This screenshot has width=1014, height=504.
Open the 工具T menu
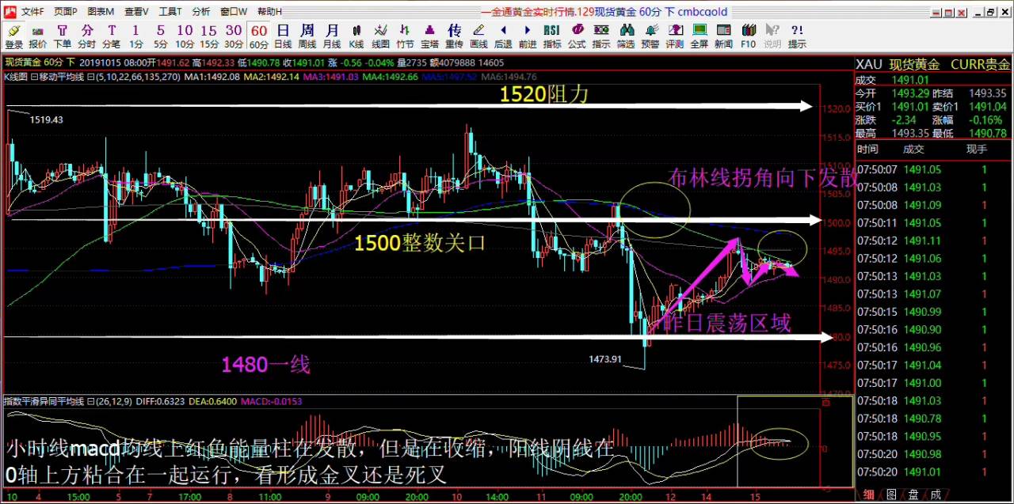coord(170,12)
